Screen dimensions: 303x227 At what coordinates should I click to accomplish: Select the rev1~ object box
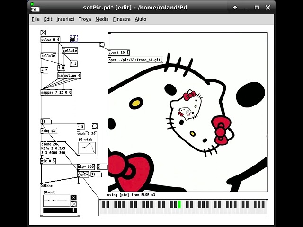click(x=83, y=175)
